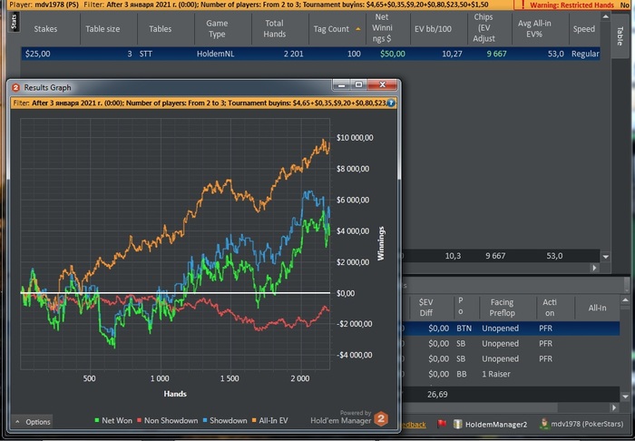635x441 pixels.
Task: Click the red flag icon in status bar
Action: [442, 424]
